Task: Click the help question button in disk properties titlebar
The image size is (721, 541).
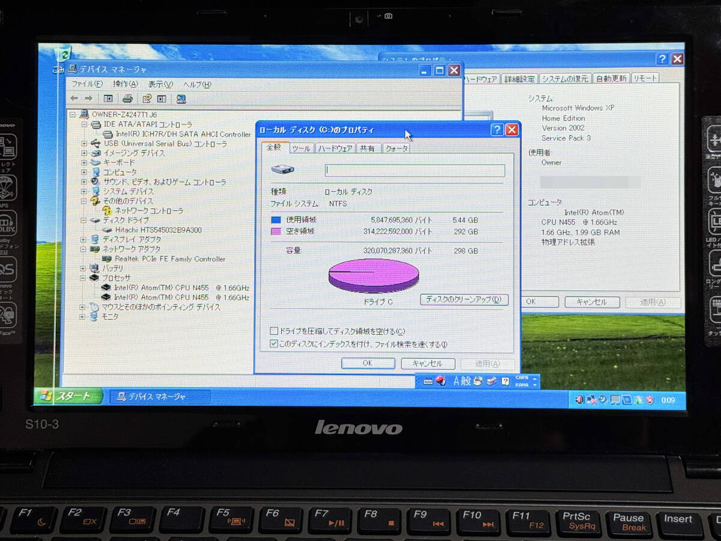Action: 497,130
